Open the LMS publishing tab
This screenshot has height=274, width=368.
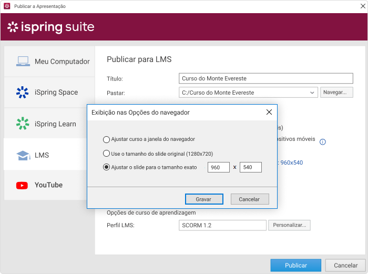coord(46,155)
